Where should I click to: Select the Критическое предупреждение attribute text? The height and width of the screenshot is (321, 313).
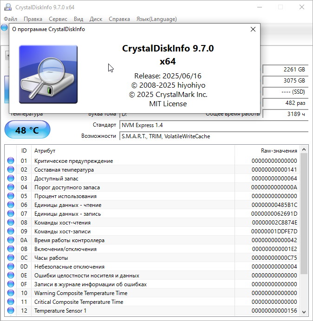[x=73, y=161]
